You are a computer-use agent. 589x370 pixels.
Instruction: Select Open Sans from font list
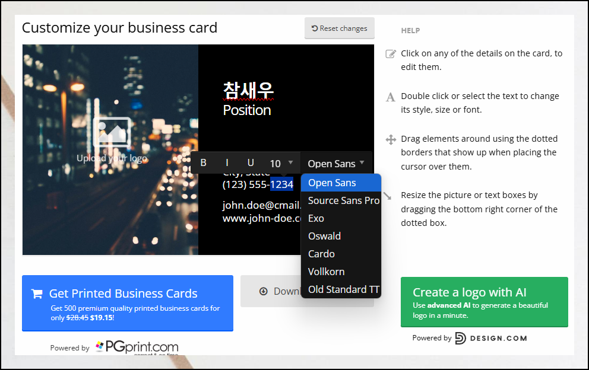pos(341,183)
